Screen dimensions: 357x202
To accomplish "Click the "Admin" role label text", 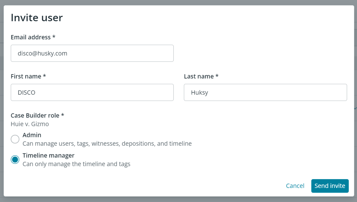I will coord(32,135).
